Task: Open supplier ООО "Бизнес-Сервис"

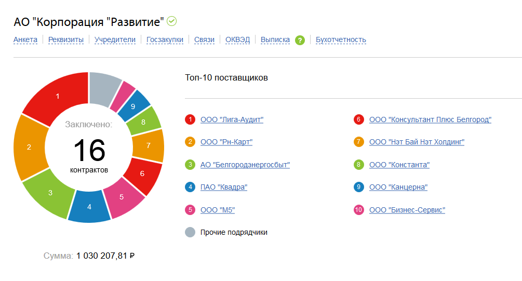Action: click(407, 210)
